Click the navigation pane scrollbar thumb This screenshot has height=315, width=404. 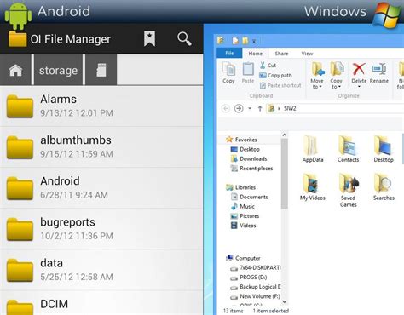pyautogui.click(x=285, y=174)
